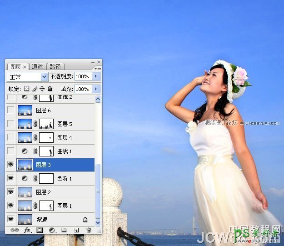Screen dimensions: 284x246
Task: Delete layer using the trash icon
Action: 89,230
